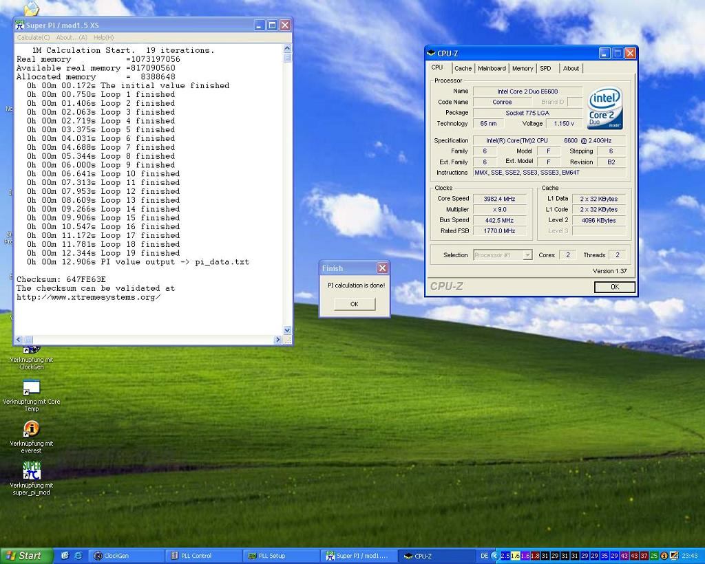Click the display settings tray icon
Viewport: 705px width, 564px height.
673,556
